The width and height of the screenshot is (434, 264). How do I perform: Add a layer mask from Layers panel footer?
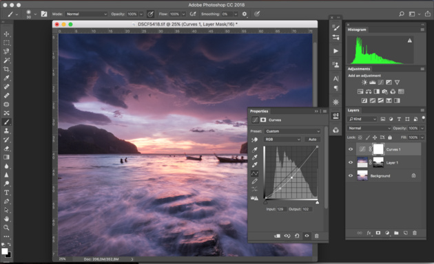378,233
